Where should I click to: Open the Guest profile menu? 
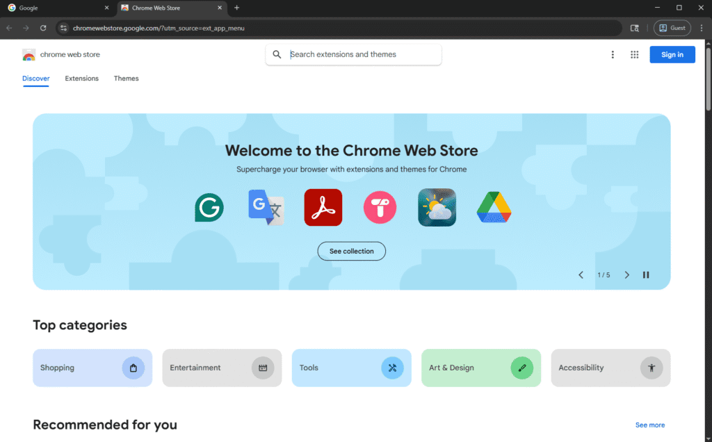(x=672, y=28)
